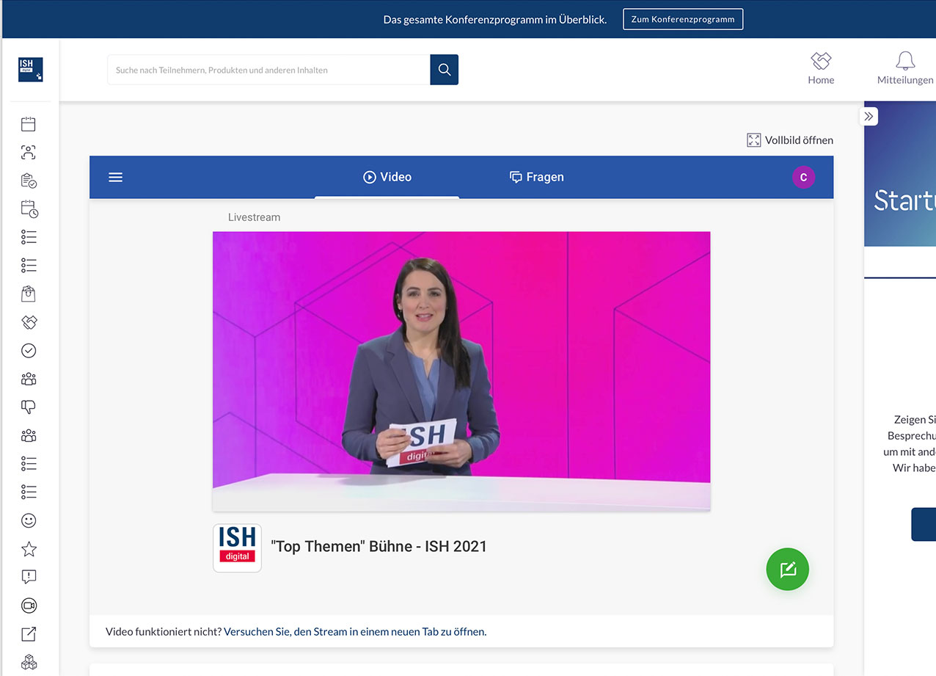The image size is (936, 676).
Task: Open the calendar icon in the sidebar
Action: (29, 124)
